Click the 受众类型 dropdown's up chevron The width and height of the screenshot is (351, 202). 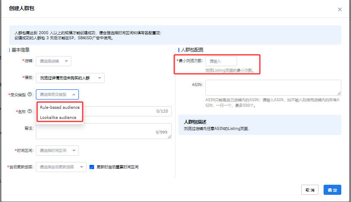point(74,94)
